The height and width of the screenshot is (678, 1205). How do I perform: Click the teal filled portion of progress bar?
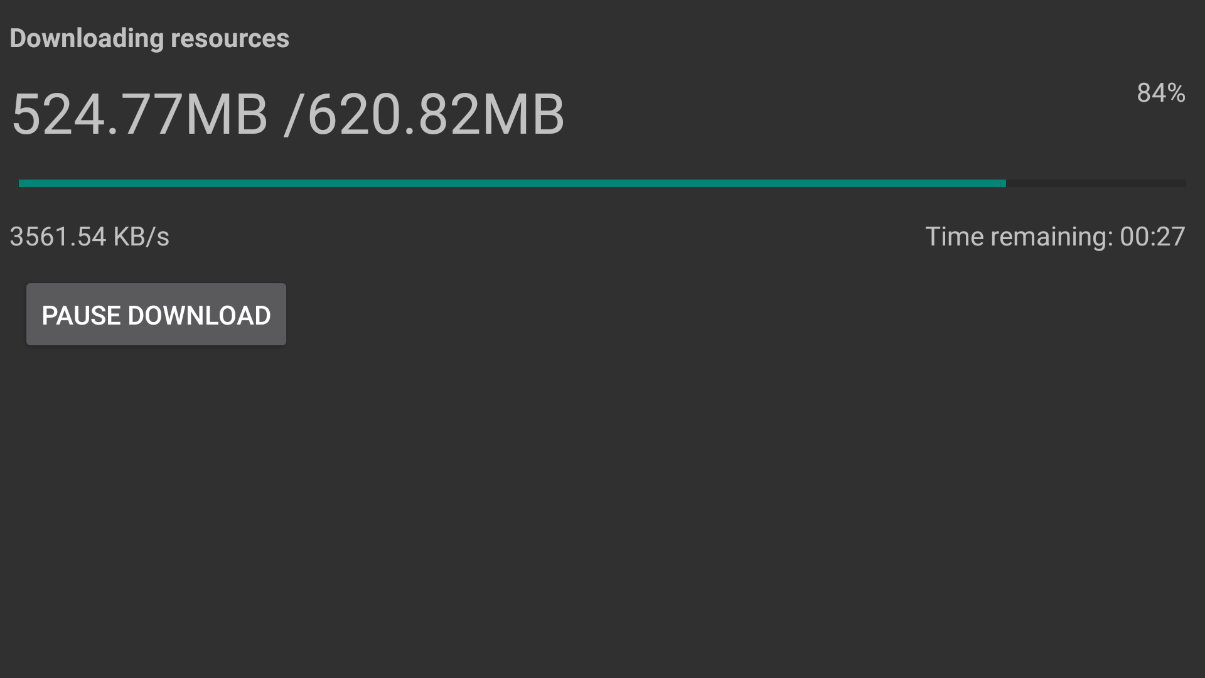click(x=512, y=183)
